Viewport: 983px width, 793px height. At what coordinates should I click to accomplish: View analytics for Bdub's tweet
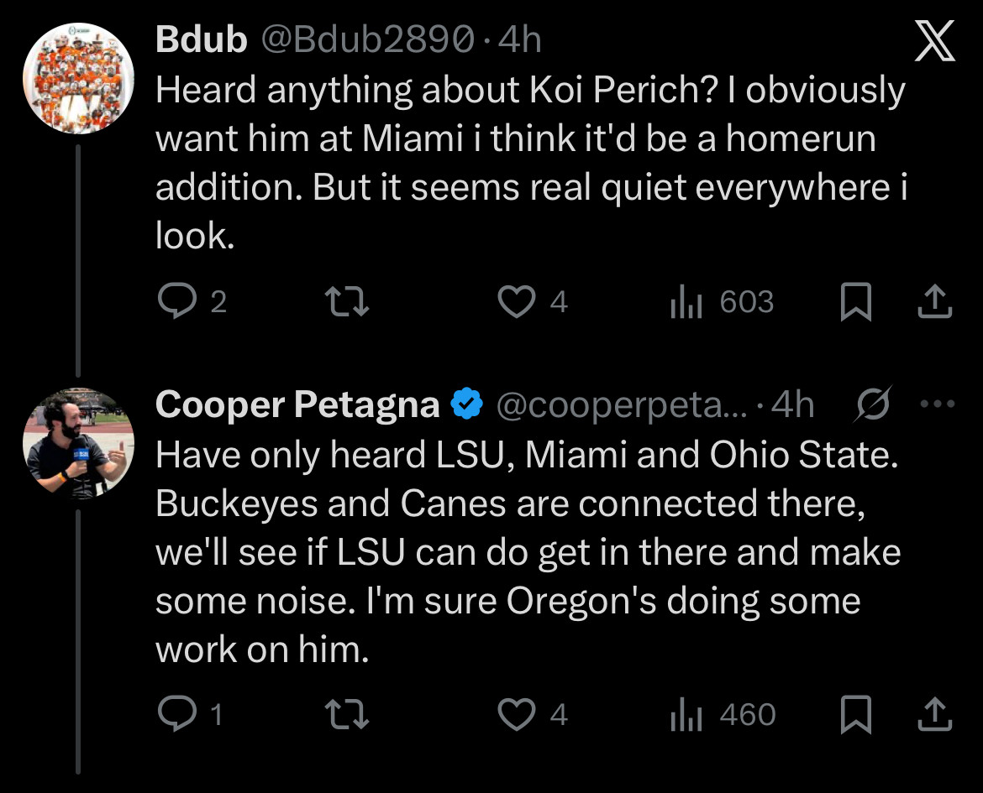[x=686, y=302]
